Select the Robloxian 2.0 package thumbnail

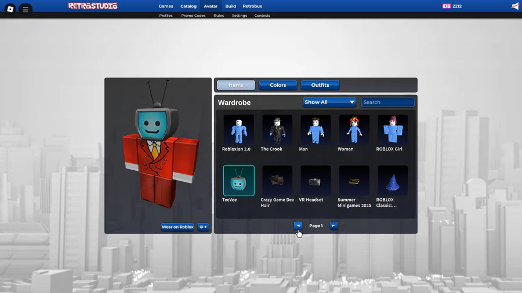[x=239, y=130]
